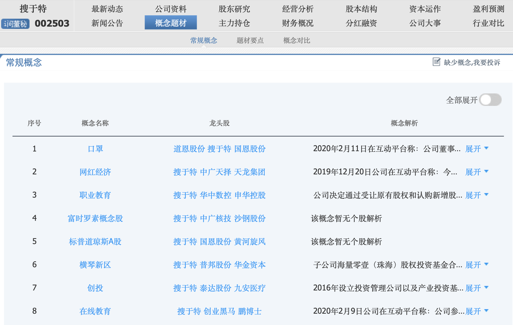Click the 2019年12月20日 analysis text
This screenshot has width=513, height=325.
[x=385, y=172]
